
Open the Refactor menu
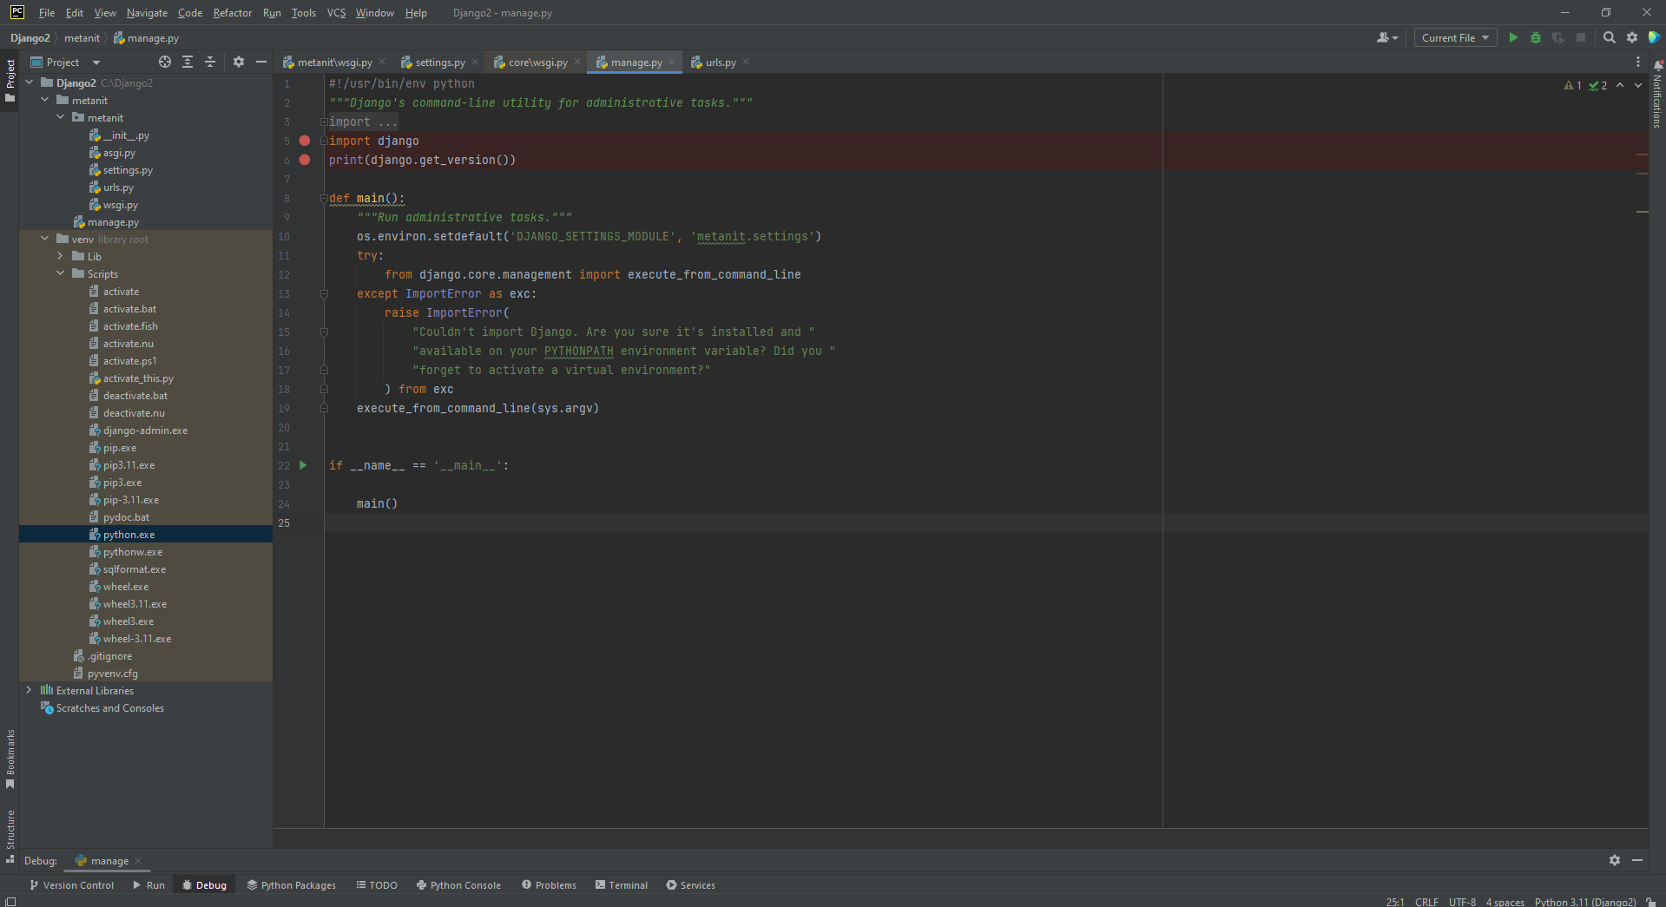click(233, 12)
